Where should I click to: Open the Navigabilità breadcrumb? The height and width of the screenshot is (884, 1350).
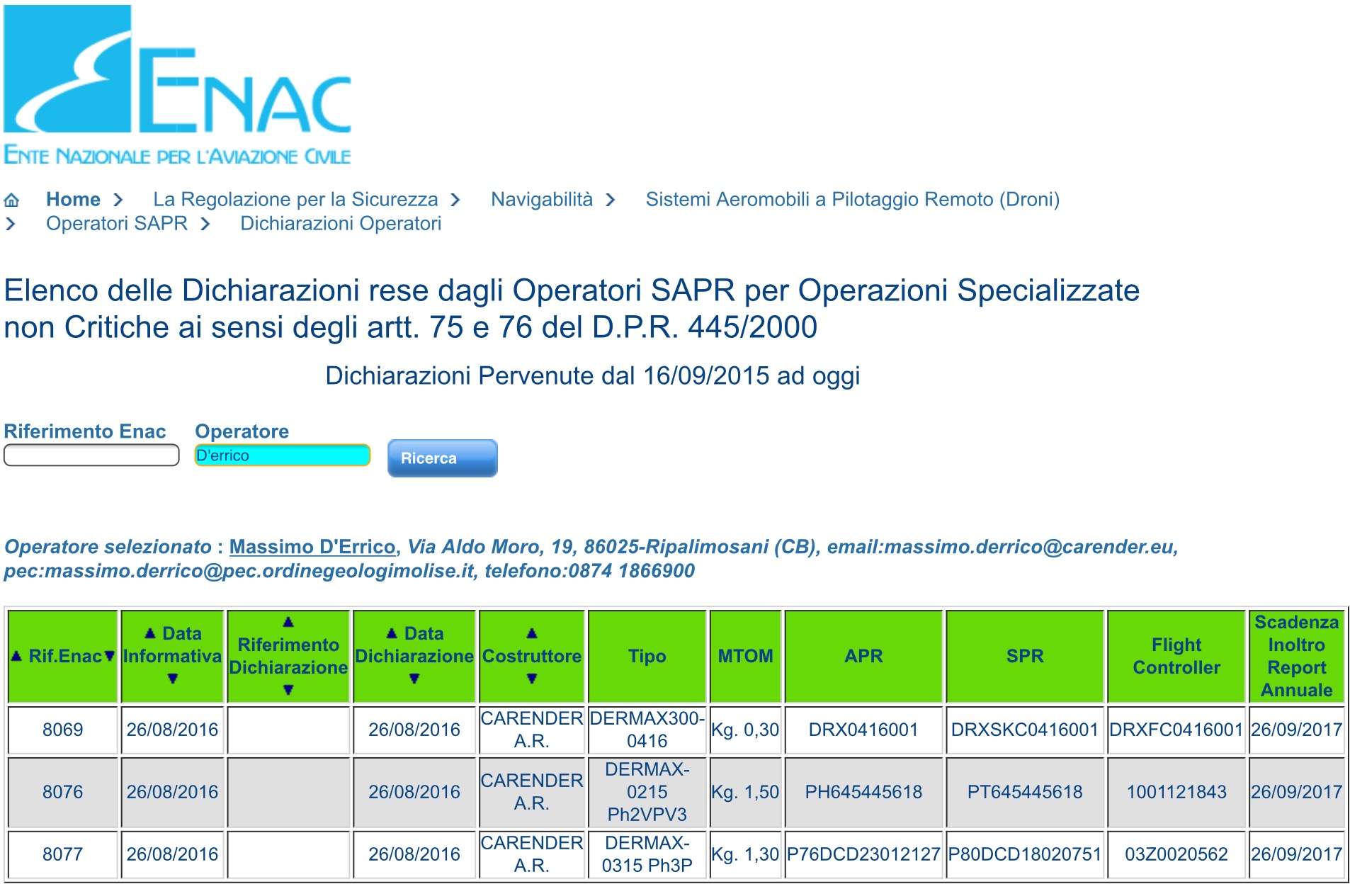[542, 200]
